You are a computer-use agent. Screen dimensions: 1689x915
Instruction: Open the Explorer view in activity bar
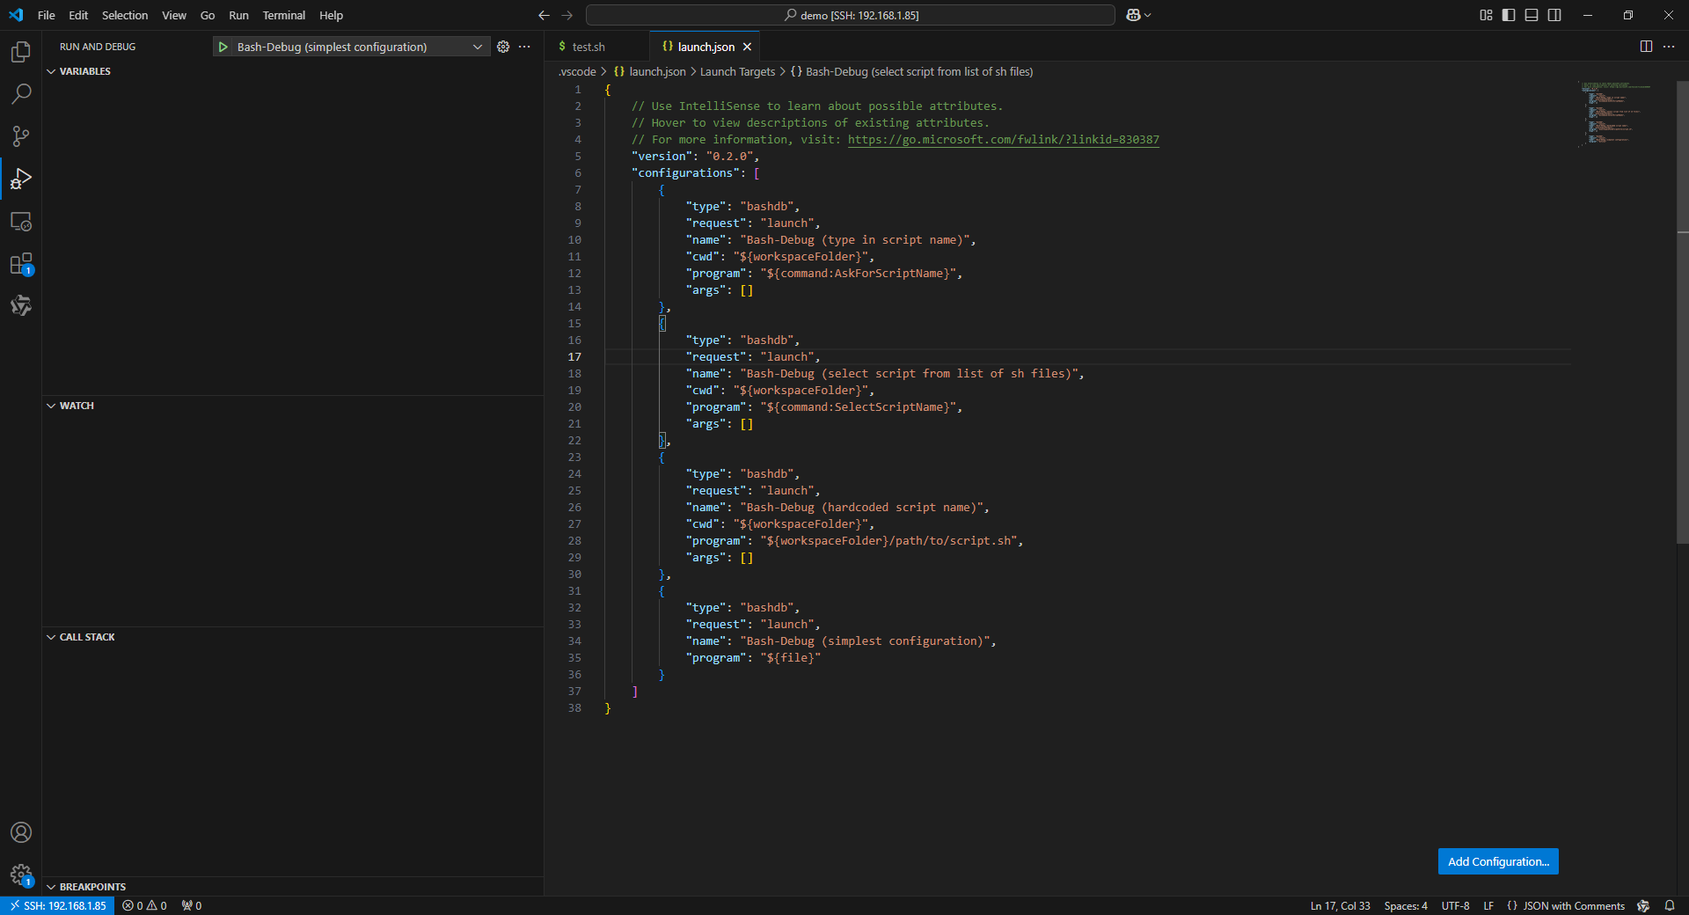[x=21, y=52]
